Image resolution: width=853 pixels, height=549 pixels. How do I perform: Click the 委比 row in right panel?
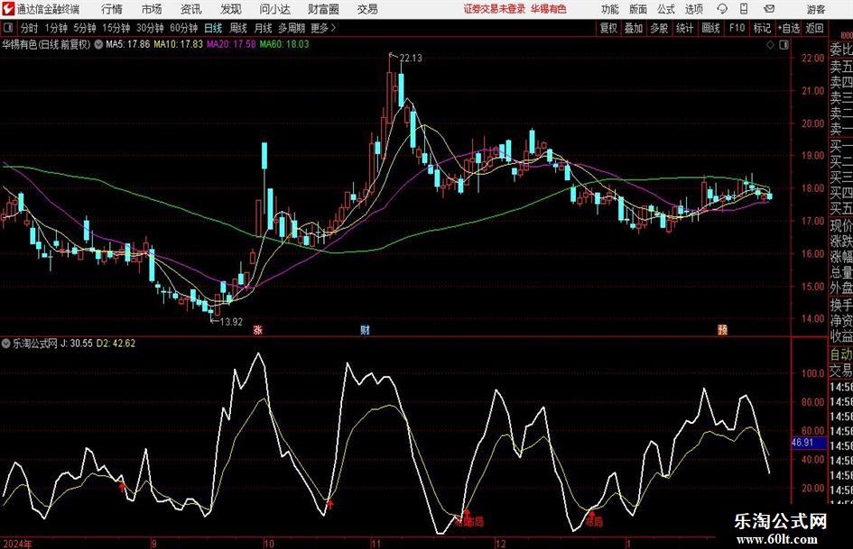841,50
